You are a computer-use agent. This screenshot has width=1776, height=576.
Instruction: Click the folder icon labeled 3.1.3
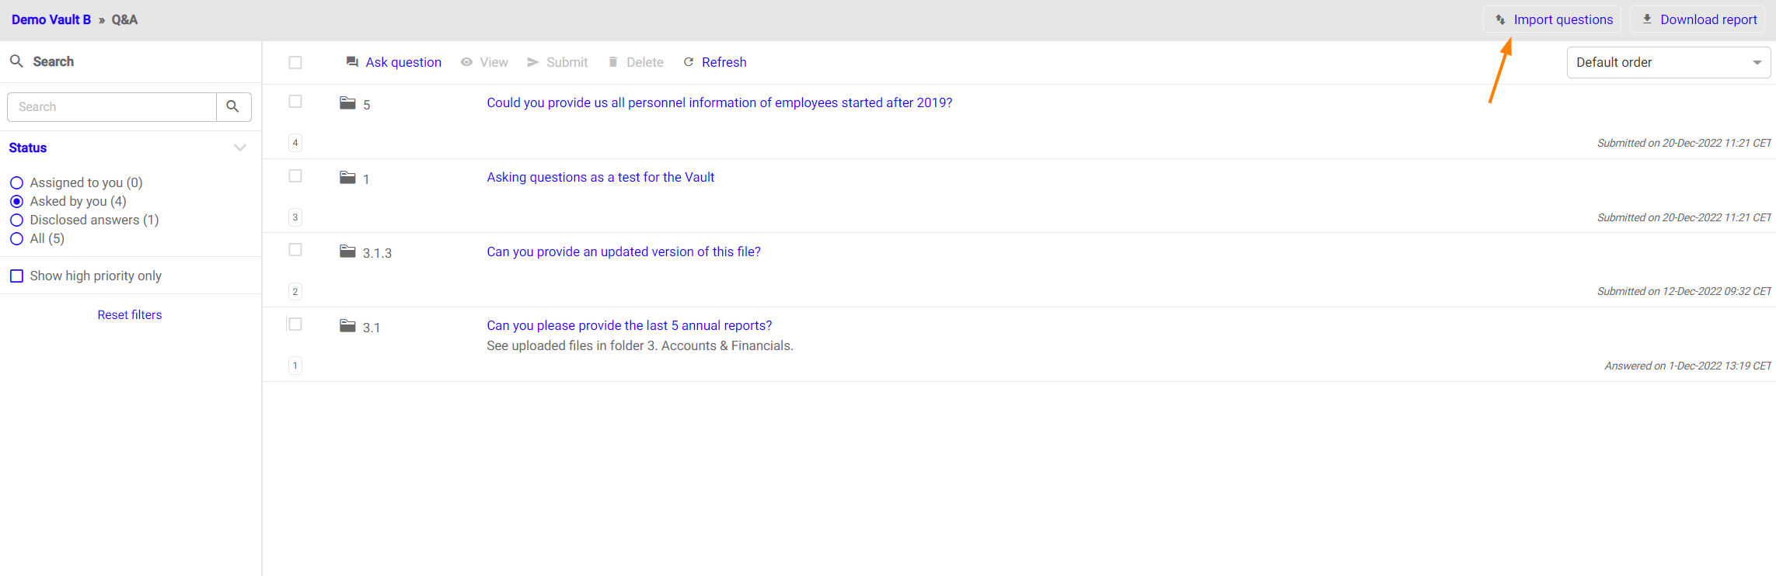tap(347, 251)
